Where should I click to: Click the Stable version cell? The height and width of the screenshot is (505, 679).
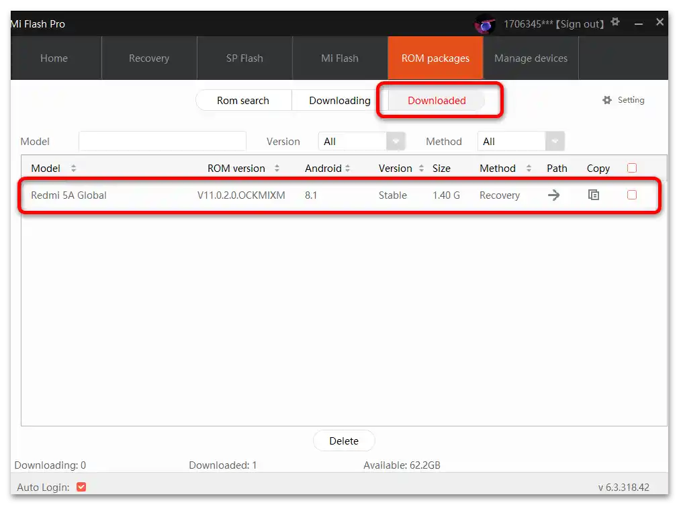click(393, 195)
